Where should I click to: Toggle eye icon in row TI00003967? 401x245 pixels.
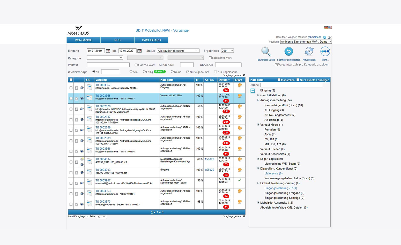pos(82,88)
